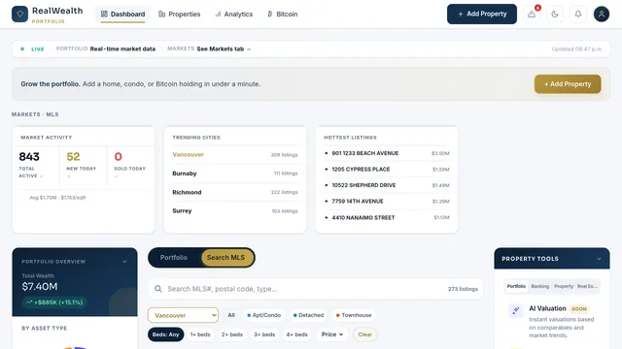This screenshot has height=349, width=622.
Task: Select Banking tab in Property Tools
Action: (x=540, y=286)
